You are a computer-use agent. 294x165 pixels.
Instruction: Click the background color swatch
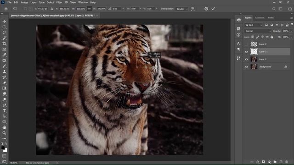click(x=6, y=150)
